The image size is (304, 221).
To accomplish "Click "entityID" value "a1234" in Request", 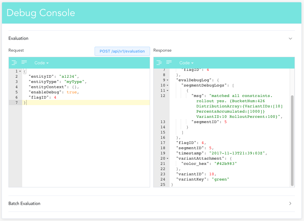I will 68,76.
